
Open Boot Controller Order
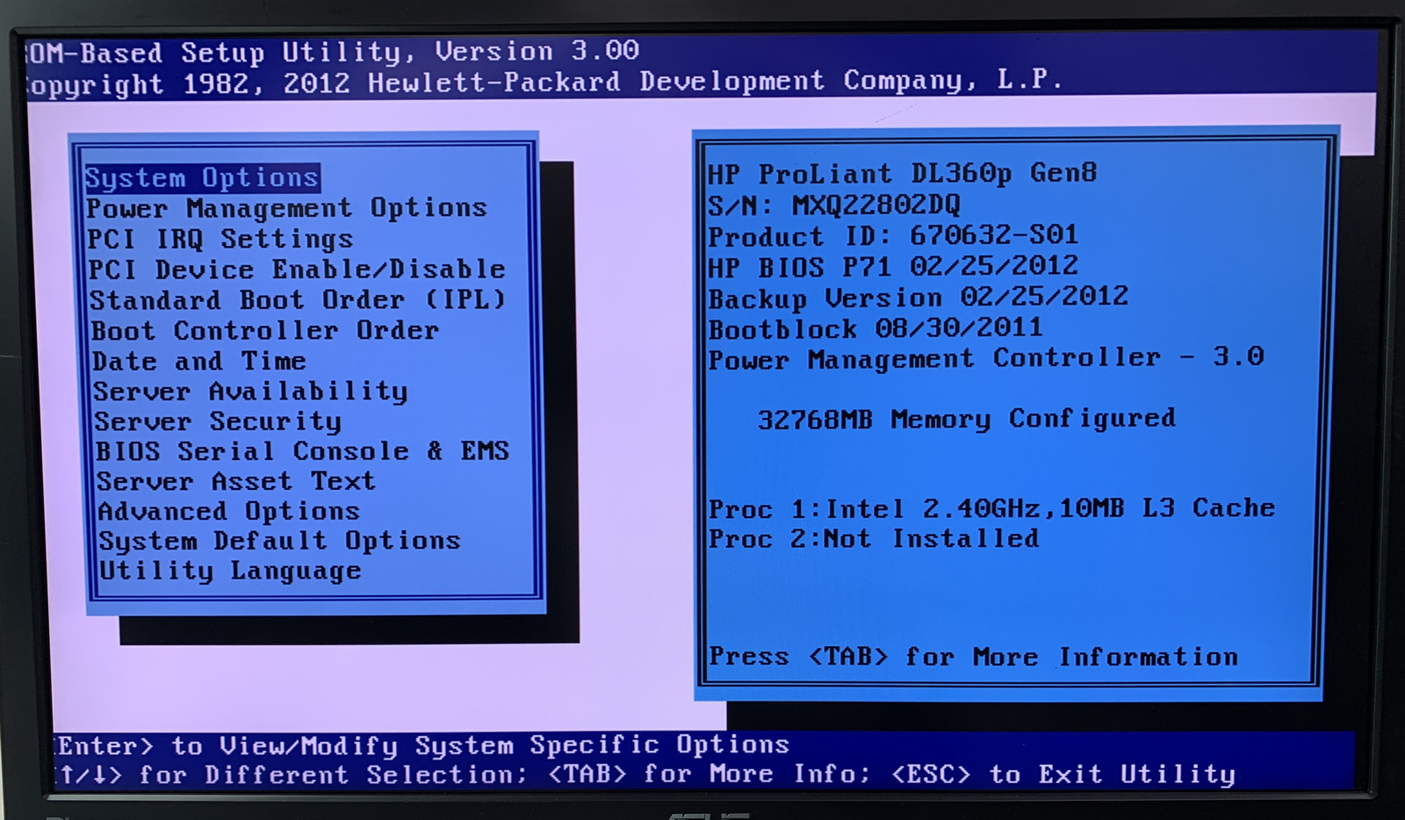(265, 330)
